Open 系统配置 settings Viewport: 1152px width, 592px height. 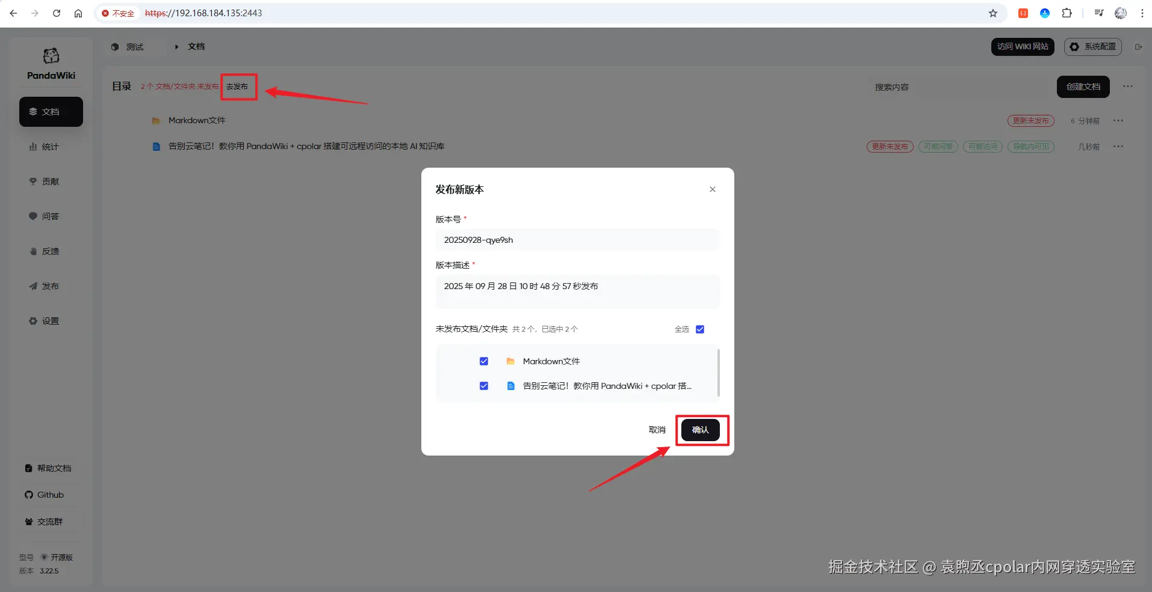point(1093,47)
